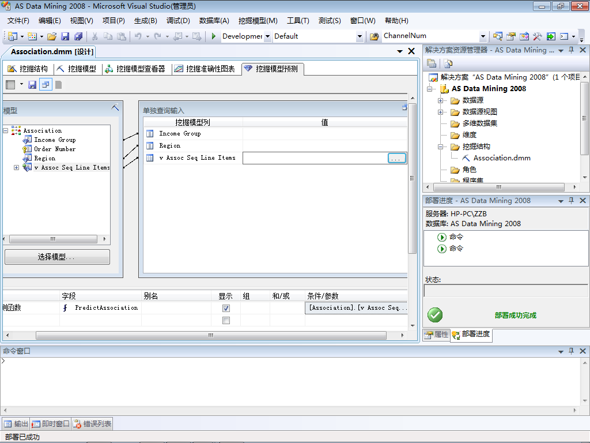This screenshot has height=443, width=590.
Task: Click the green Start debugging arrow
Action: tap(213, 36)
